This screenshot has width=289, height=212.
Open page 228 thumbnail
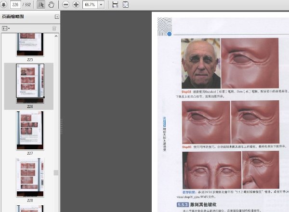tap(30, 177)
